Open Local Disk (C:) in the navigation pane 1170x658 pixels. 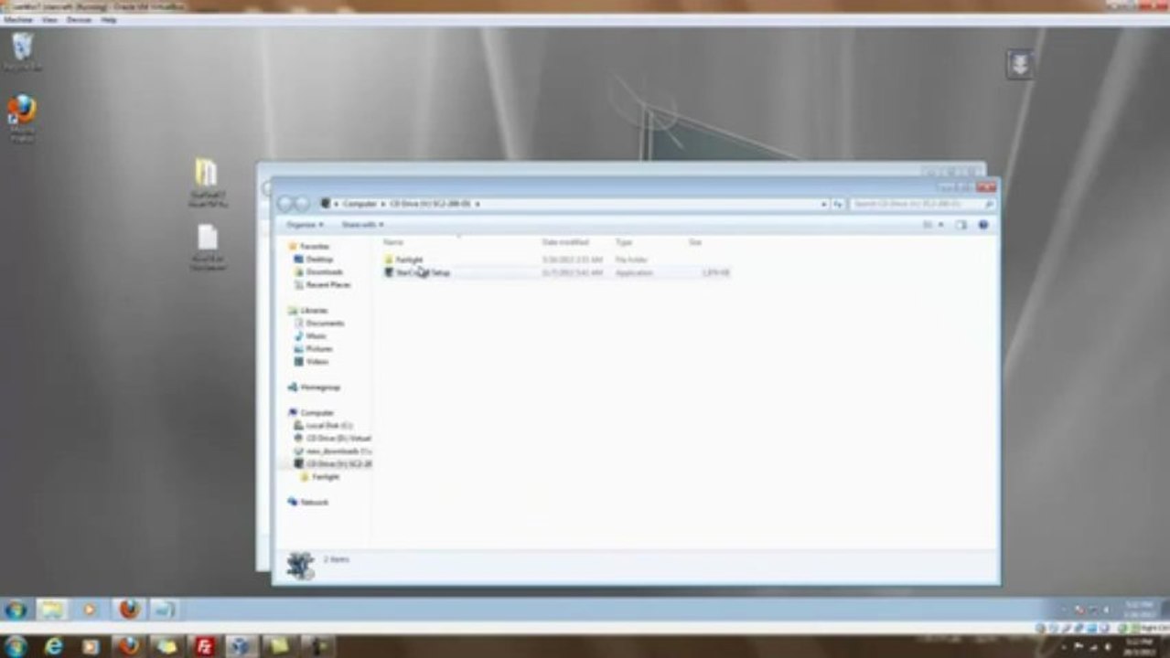[x=323, y=426]
